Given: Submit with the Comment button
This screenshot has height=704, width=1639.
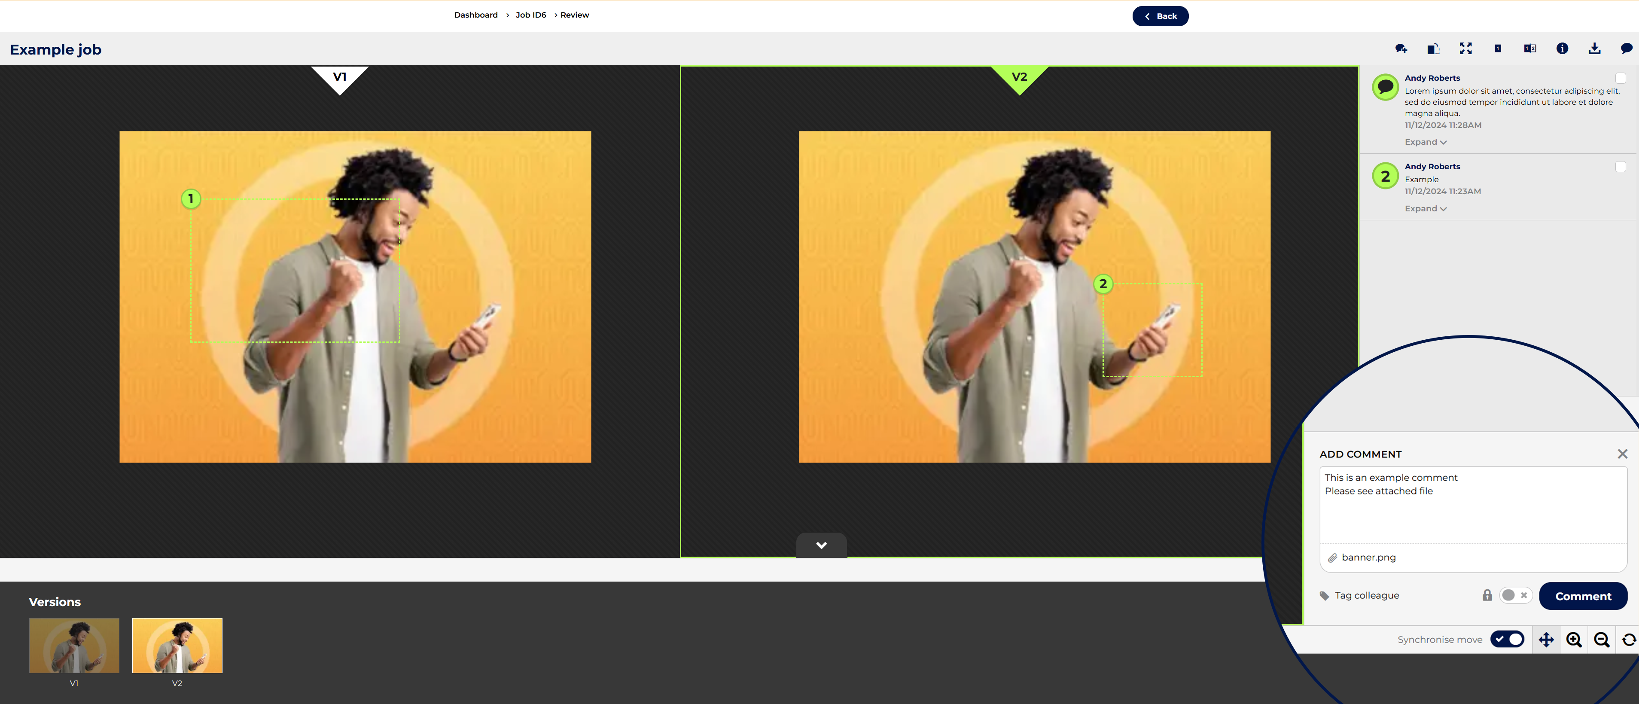Looking at the screenshot, I should pyautogui.click(x=1583, y=597).
